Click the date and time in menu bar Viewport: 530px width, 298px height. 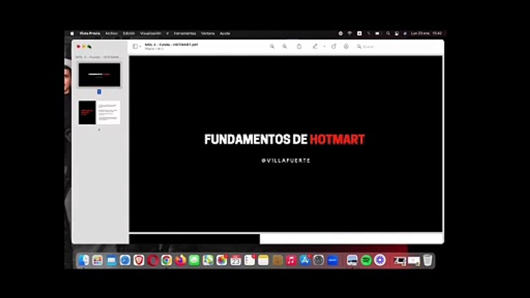coord(426,33)
